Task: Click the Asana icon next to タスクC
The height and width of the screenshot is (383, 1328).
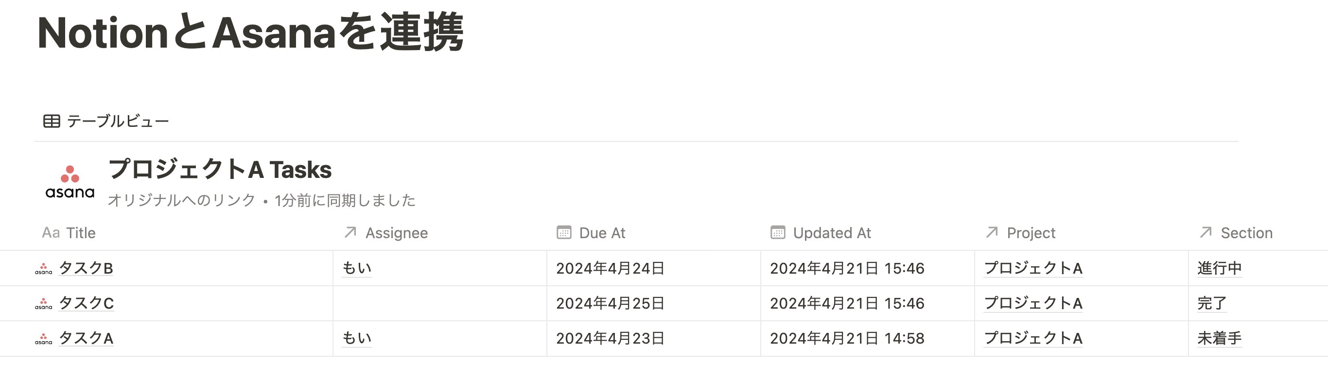Action: [x=44, y=304]
